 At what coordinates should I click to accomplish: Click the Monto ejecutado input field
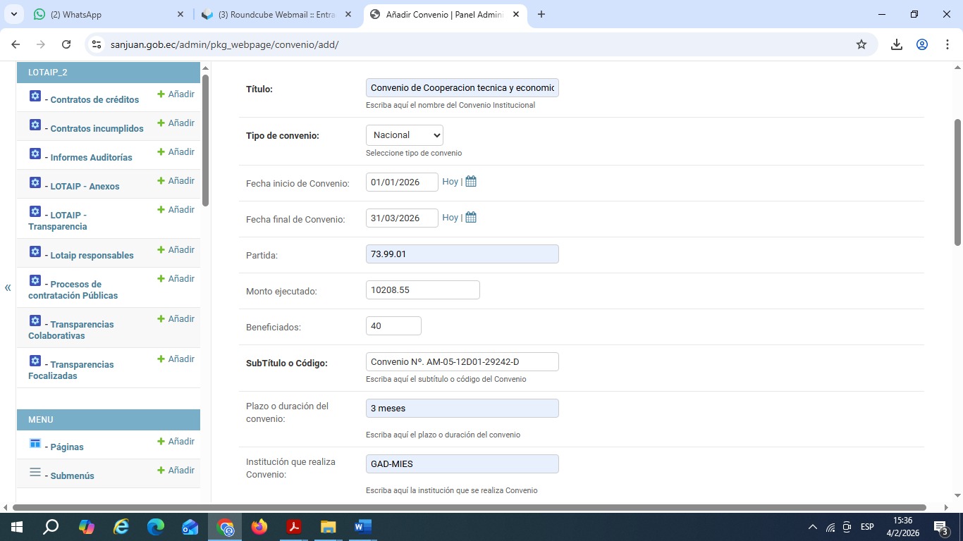pos(422,290)
